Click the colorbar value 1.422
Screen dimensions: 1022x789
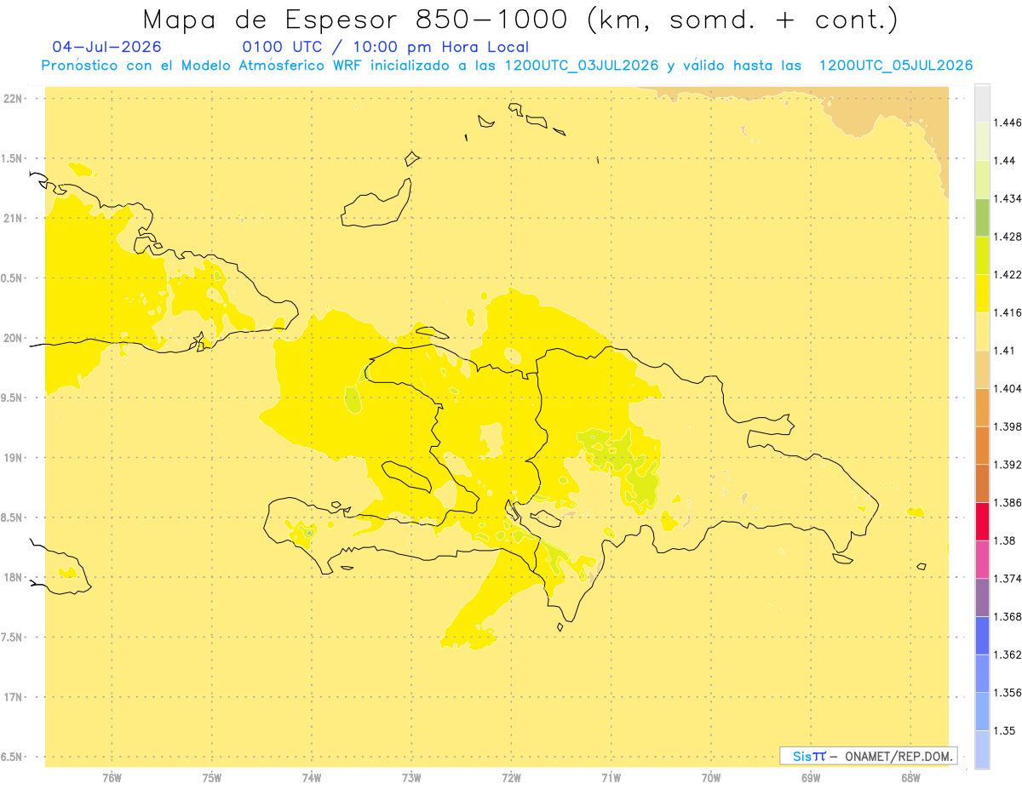(x=1008, y=274)
